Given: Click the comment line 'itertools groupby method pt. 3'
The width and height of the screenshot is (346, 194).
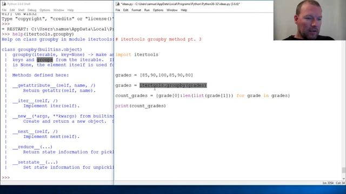Looking at the screenshot, I should tap(158, 39).
